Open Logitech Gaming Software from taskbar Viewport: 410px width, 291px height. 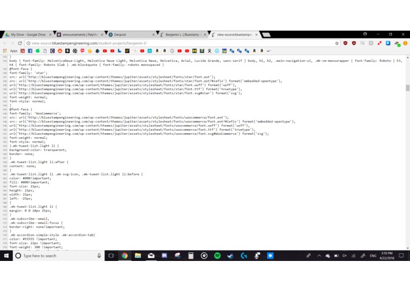tap(244, 256)
